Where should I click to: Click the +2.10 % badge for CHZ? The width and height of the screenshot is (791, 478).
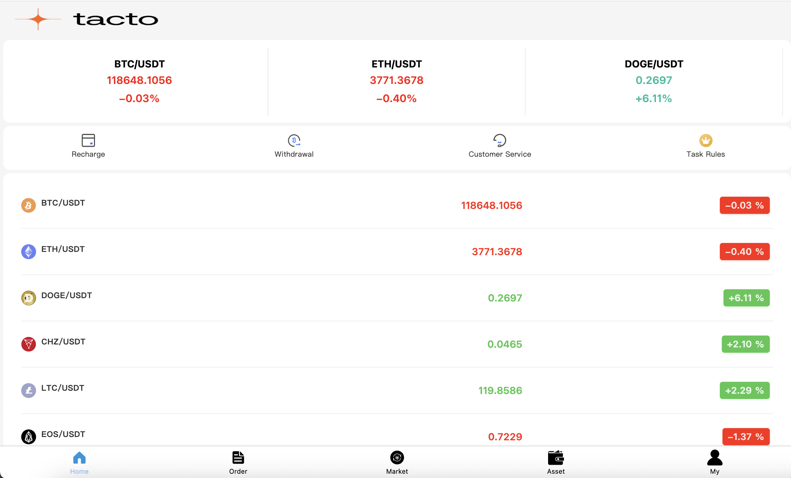pyautogui.click(x=746, y=344)
